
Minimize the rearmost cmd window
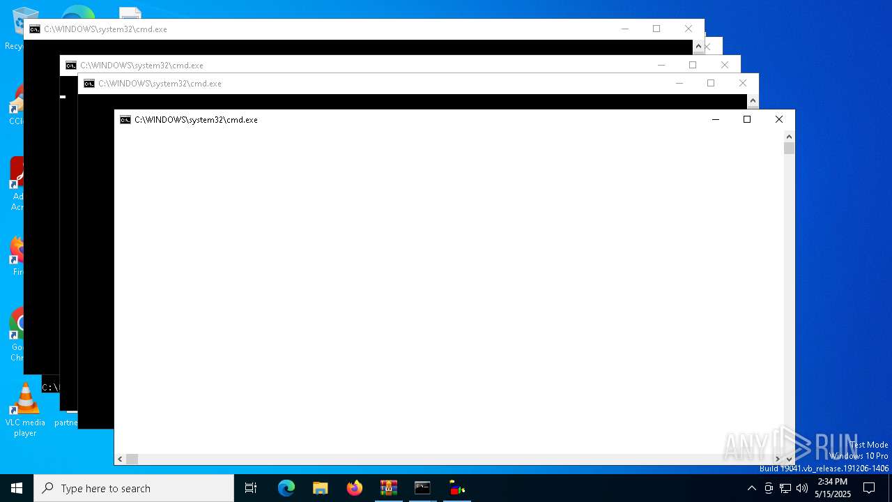click(x=624, y=29)
